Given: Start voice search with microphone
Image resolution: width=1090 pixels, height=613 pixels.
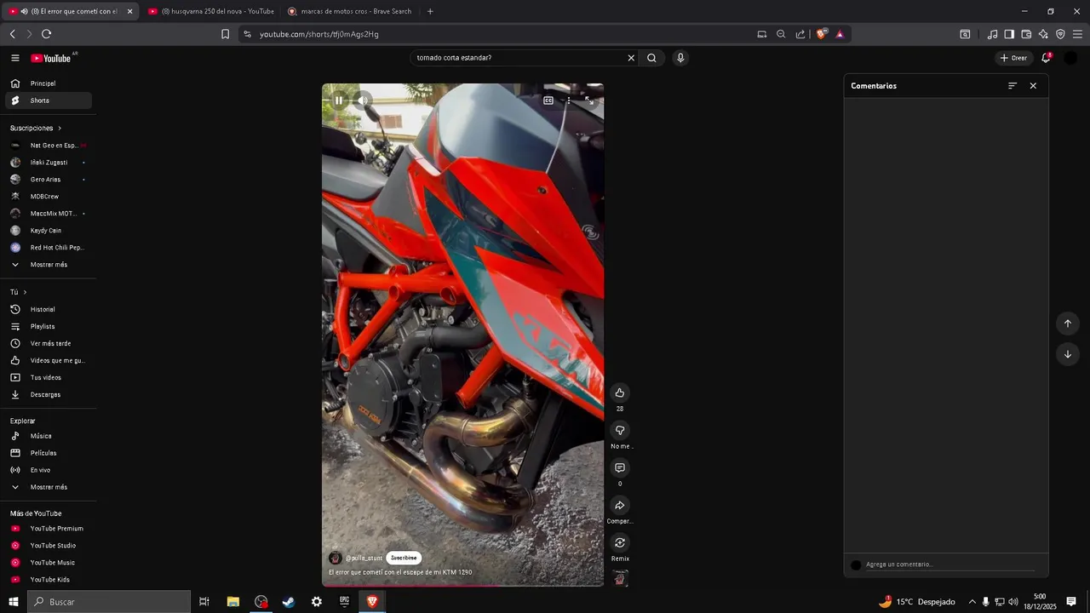Looking at the screenshot, I should pyautogui.click(x=680, y=58).
